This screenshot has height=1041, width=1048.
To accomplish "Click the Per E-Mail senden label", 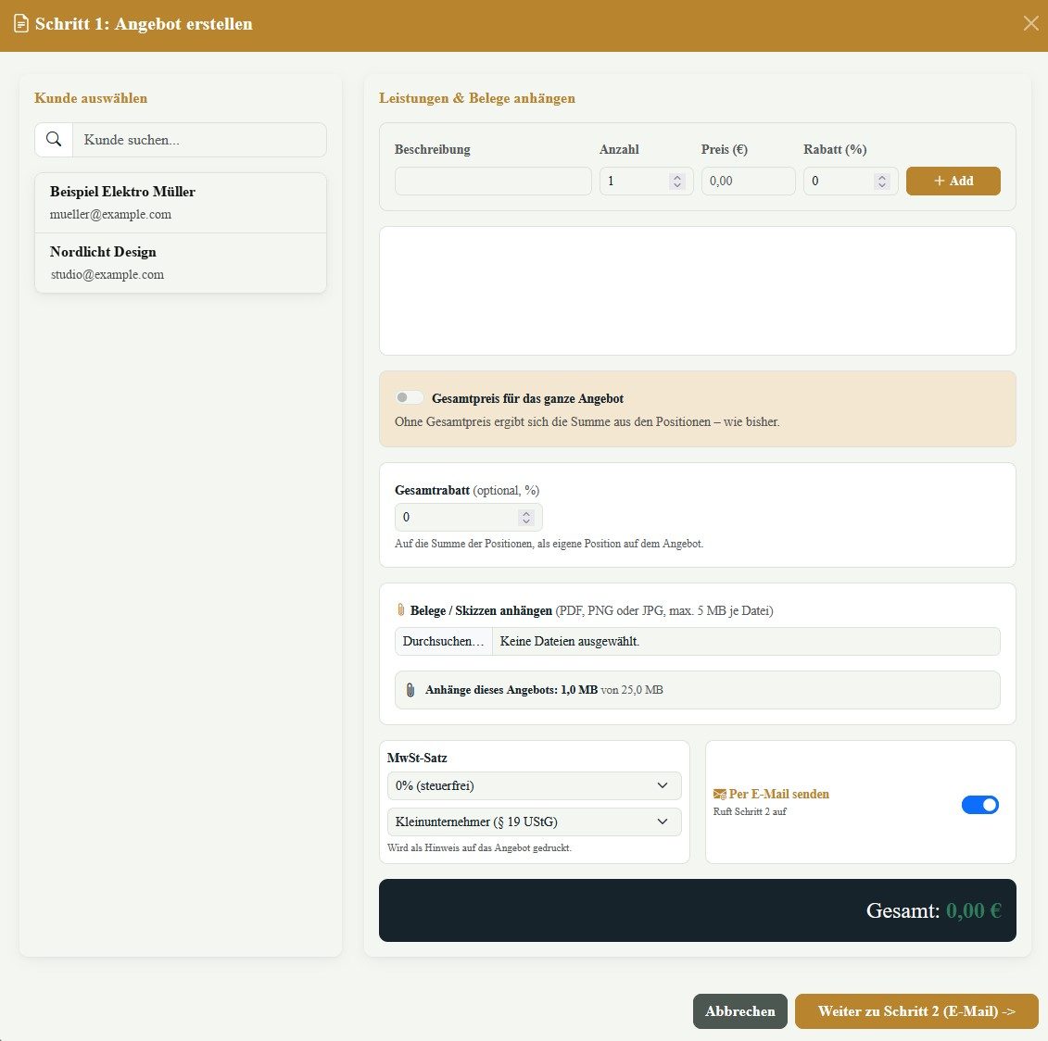I will tap(778, 794).
